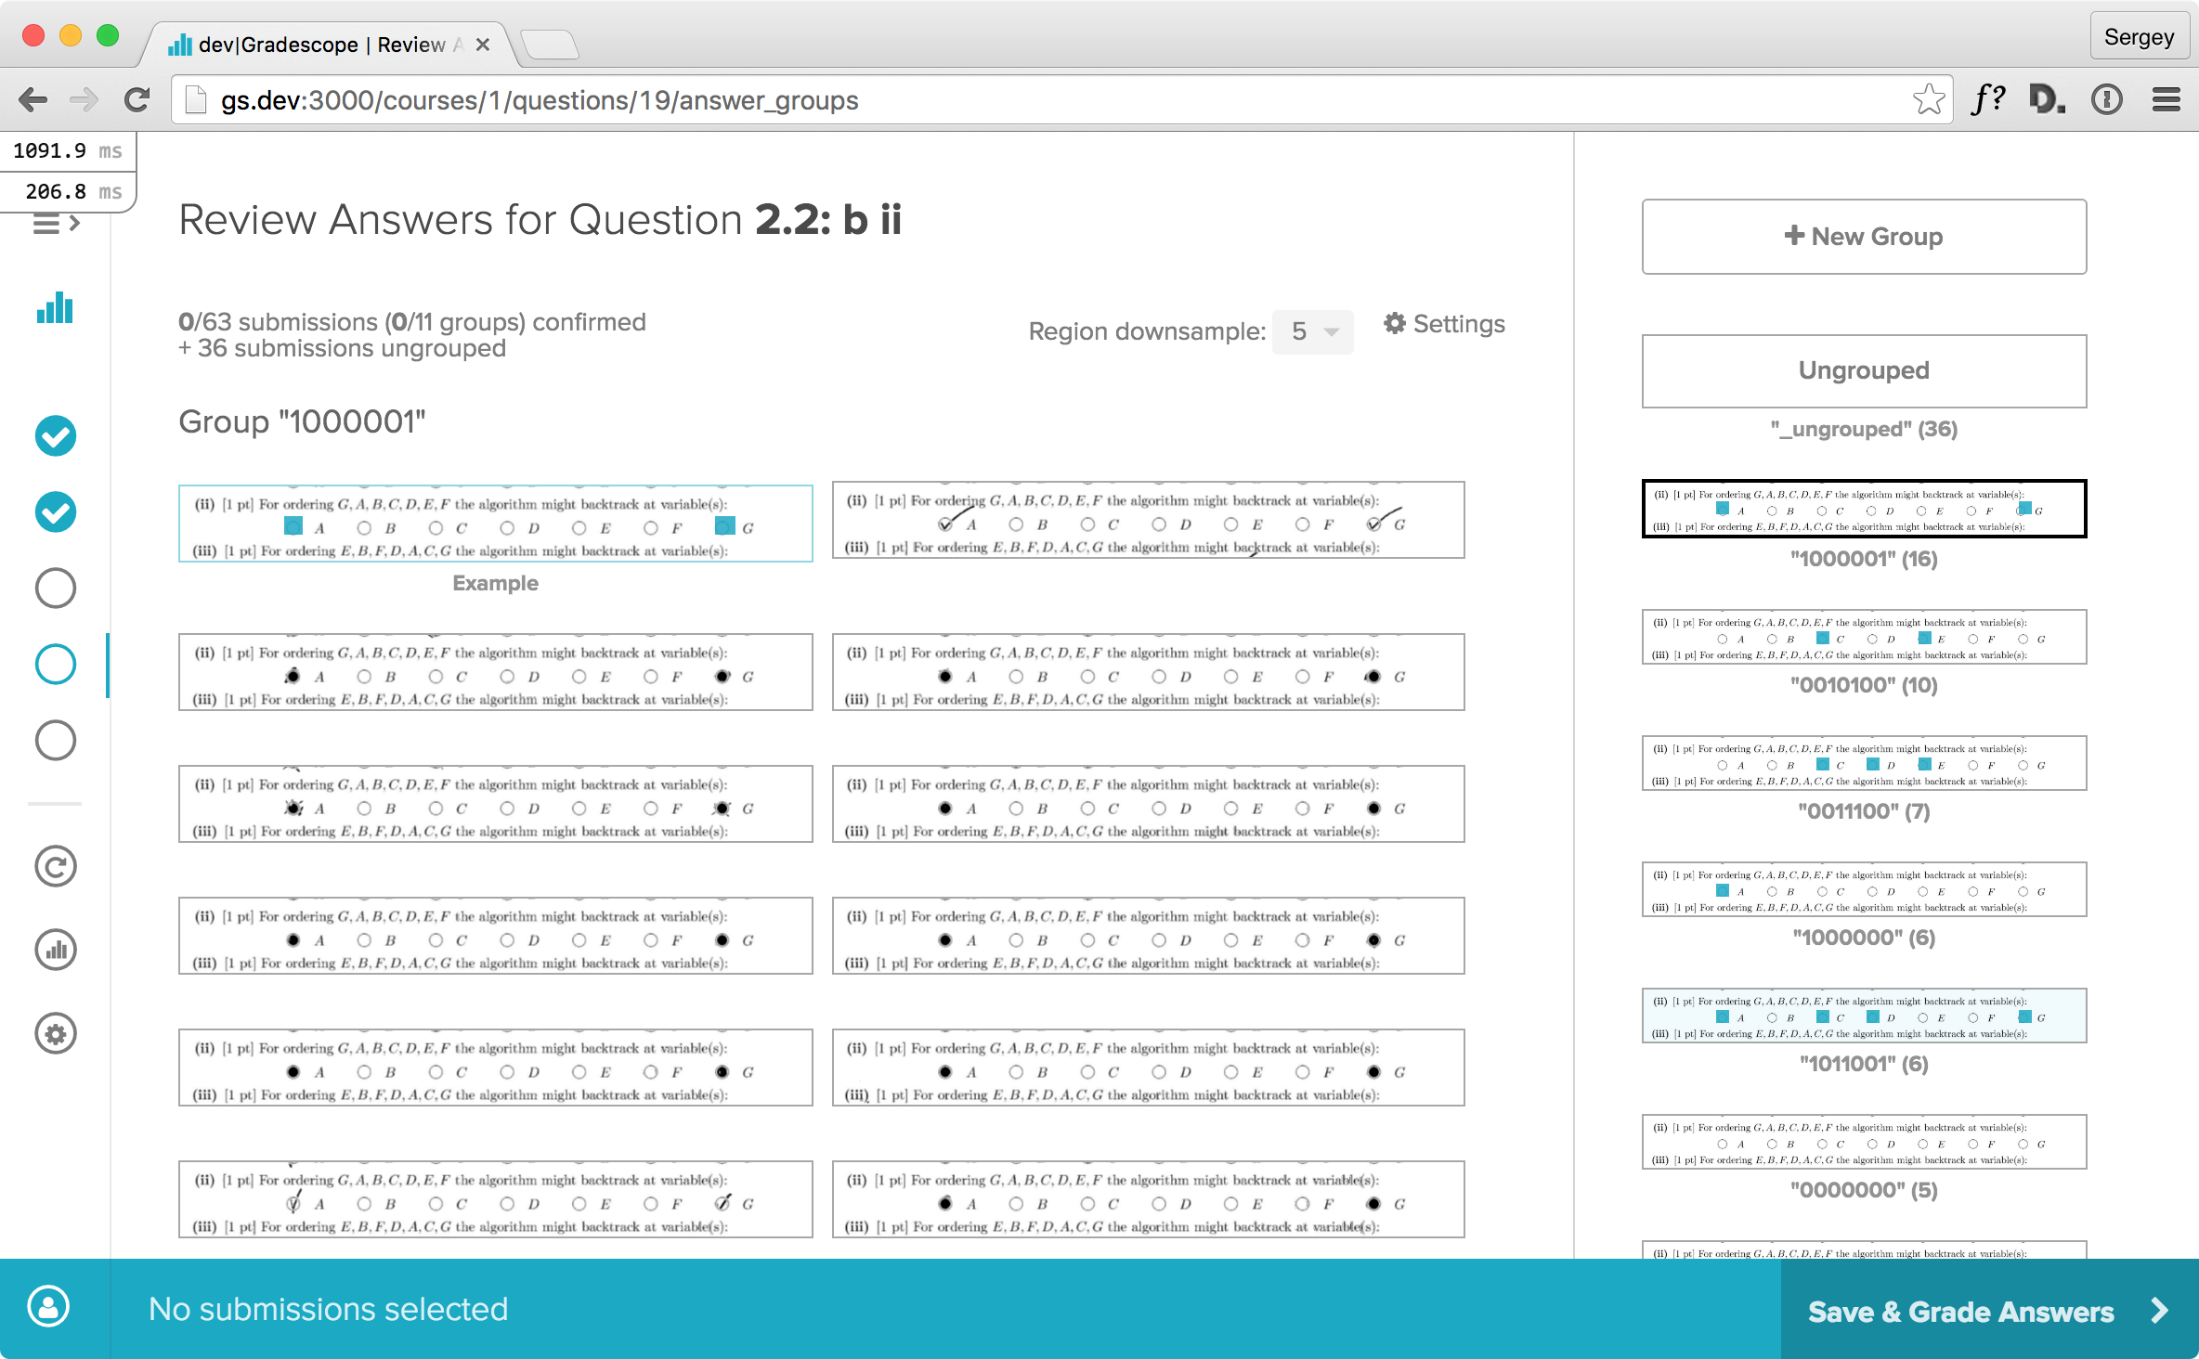The height and width of the screenshot is (1359, 2199).
Task: Click the "1000001" (16) label
Action: 1864,559
